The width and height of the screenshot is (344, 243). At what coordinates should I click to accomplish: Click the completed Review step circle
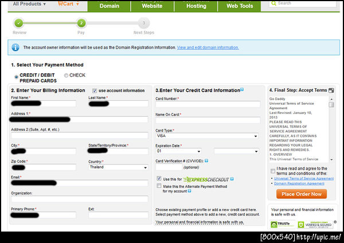tap(19, 23)
